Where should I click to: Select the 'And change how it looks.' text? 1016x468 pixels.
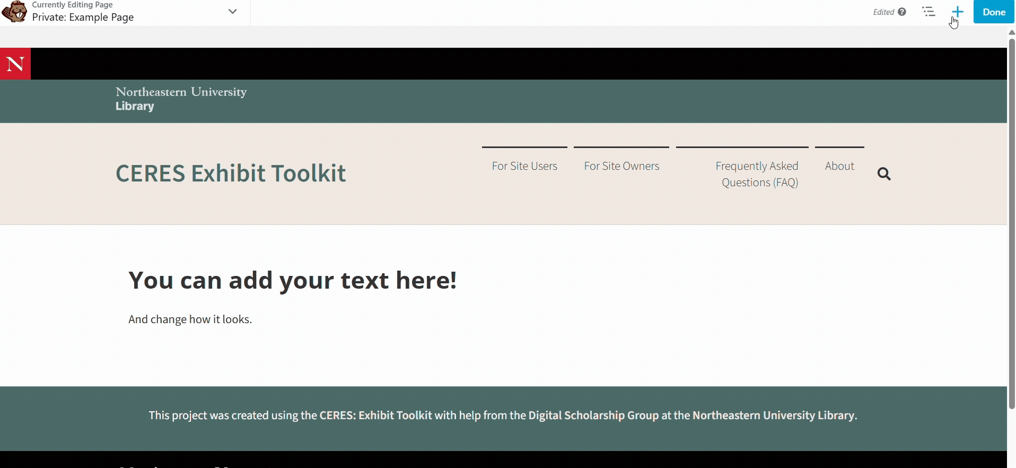pos(190,319)
